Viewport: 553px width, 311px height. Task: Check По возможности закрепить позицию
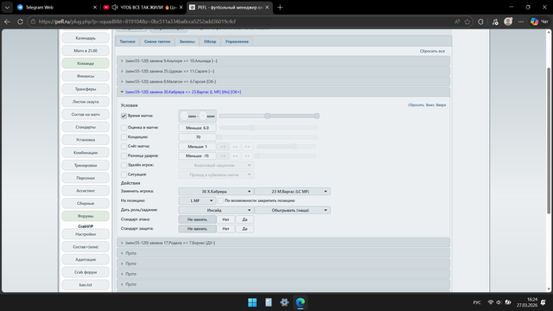(221, 200)
